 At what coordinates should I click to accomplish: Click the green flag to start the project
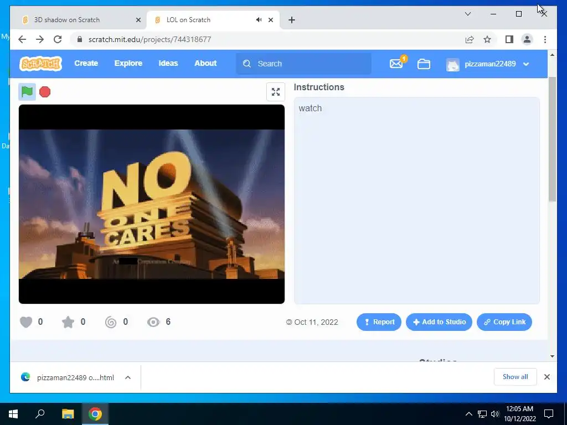[x=27, y=92]
